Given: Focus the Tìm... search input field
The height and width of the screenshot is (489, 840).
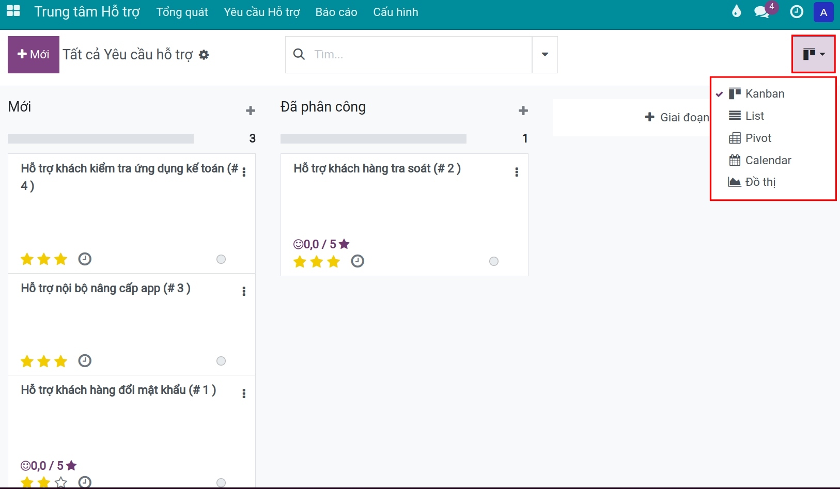Looking at the screenshot, I should point(421,54).
